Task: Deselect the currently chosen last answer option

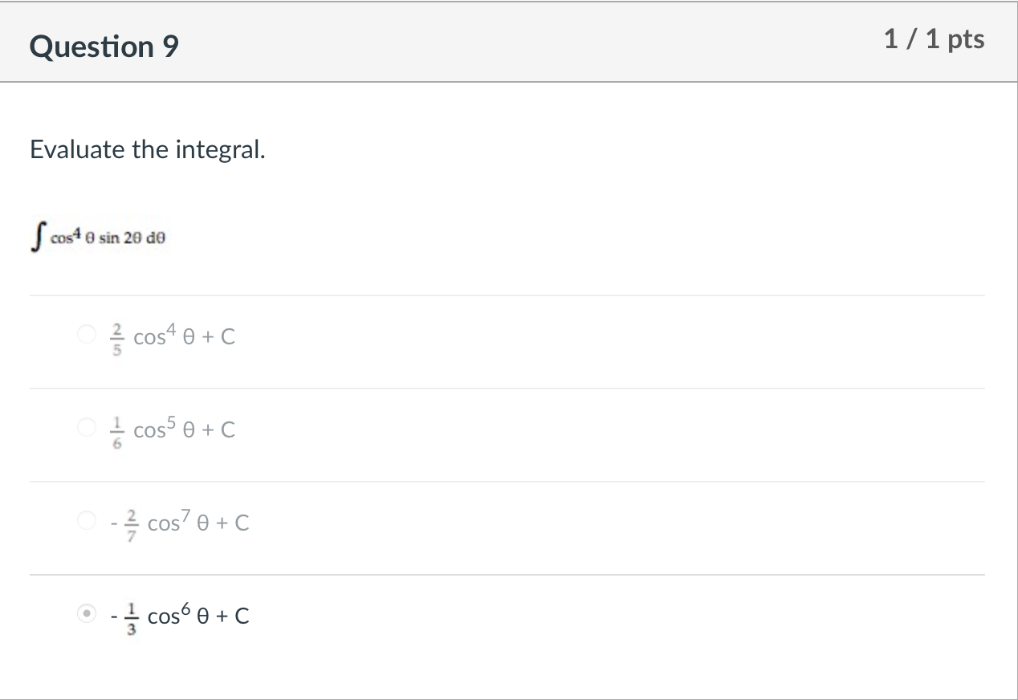Action: [86, 612]
